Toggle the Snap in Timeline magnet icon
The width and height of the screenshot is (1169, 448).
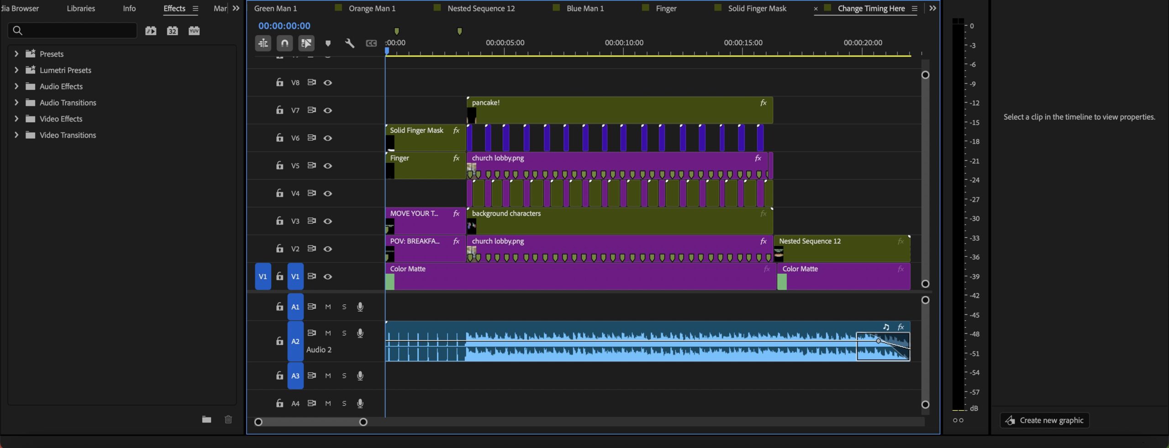[284, 43]
